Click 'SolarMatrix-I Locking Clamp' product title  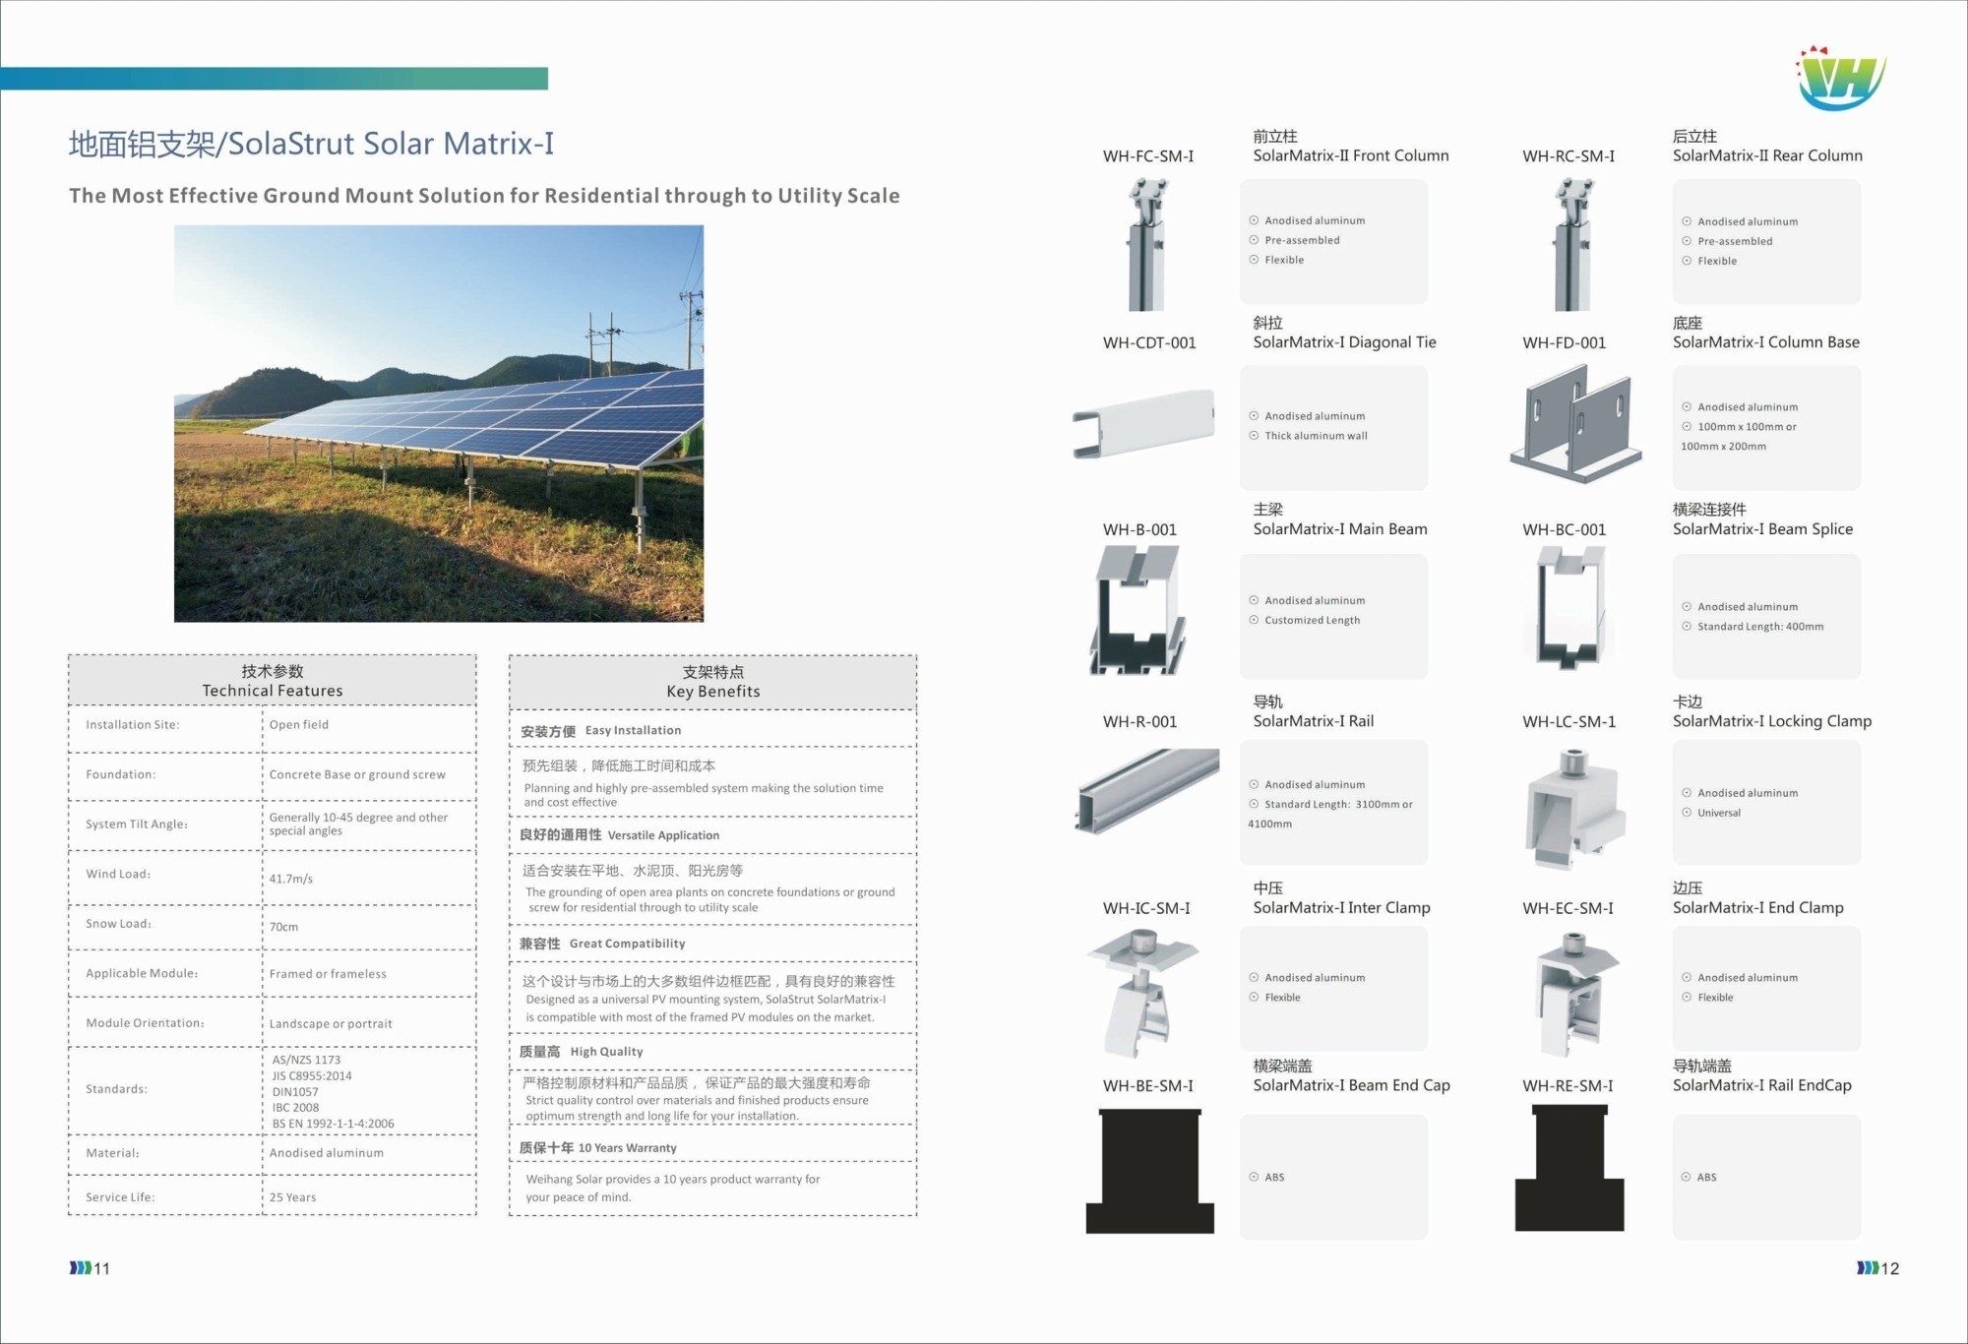1772,721
